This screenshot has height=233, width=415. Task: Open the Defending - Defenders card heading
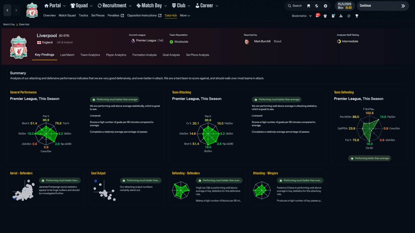(186, 173)
